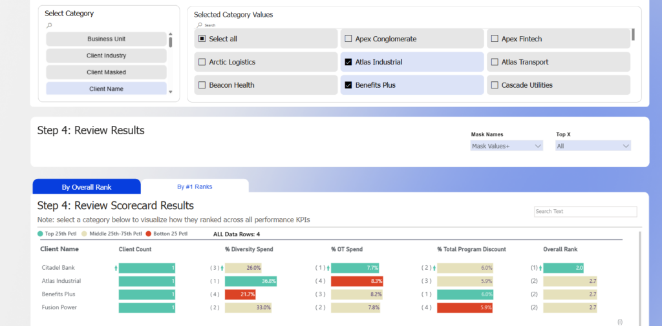This screenshot has height=326, width=662.
Task: Toggle the Select all checkbox
Action: (x=202, y=39)
